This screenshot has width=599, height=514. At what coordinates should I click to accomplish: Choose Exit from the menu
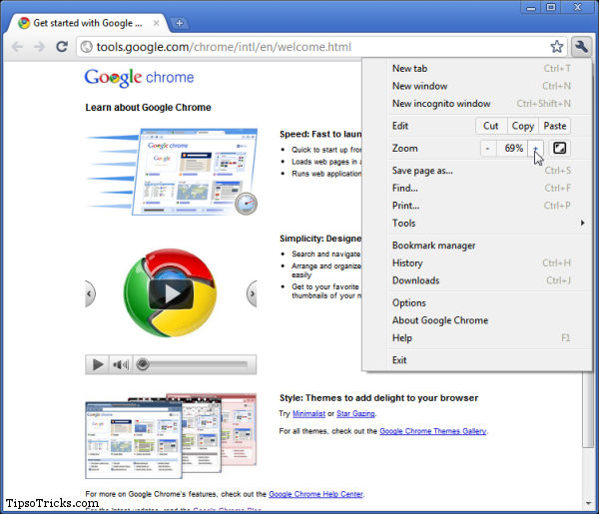coord(488,360)
